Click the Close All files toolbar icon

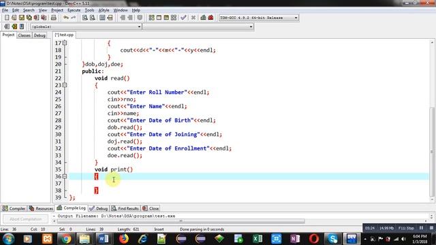tap(44, 18)
